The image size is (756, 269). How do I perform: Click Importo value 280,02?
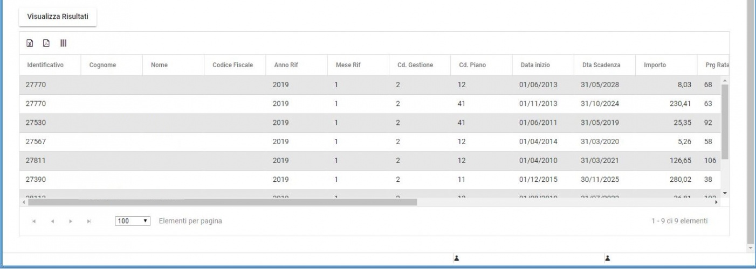click(681, 180)
